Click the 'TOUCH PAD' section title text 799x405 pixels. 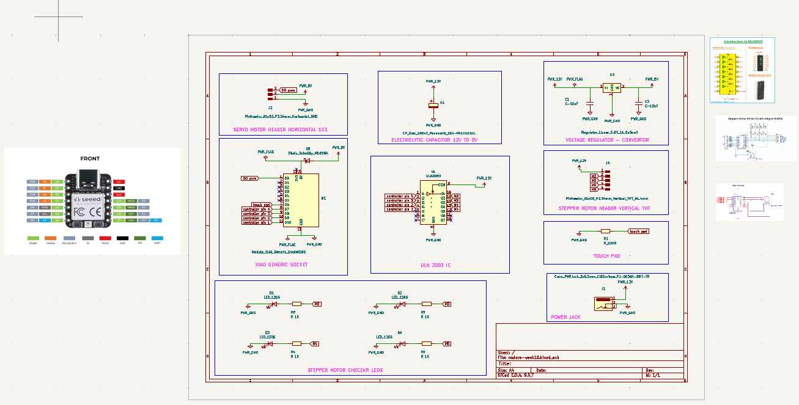pyautogui.click(x=606, y=257)
